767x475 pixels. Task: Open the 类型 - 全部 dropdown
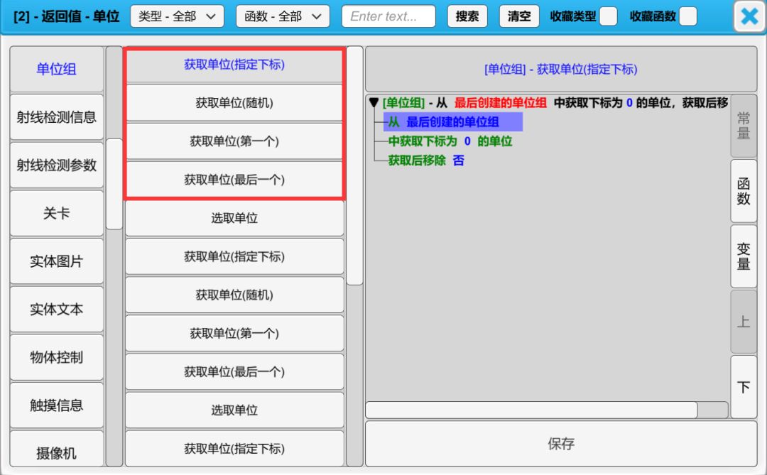click(x=177, y=16)
